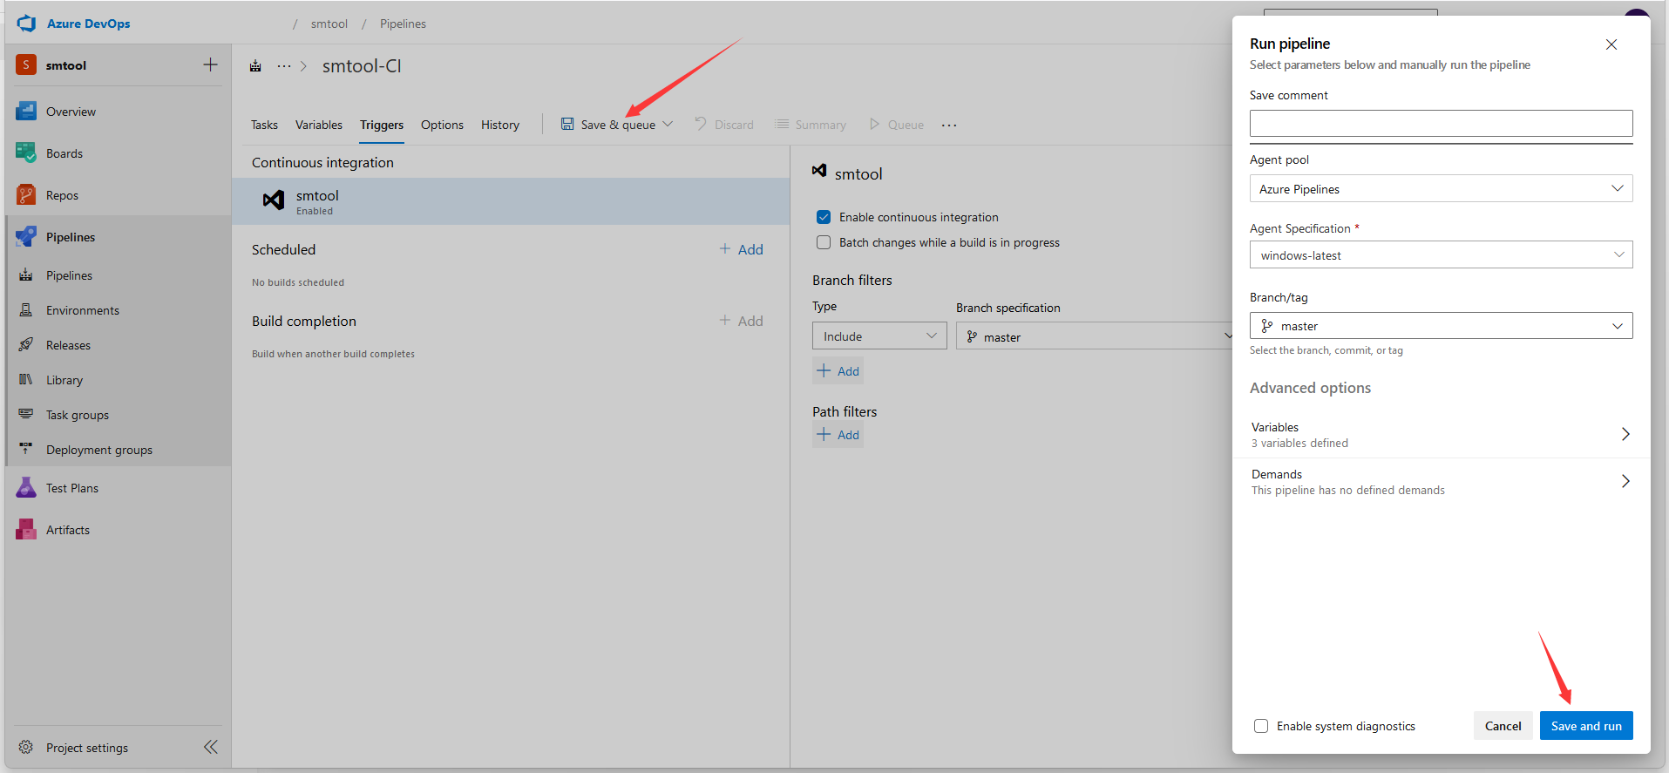Toggle Enable continuous integration checkbox
The image size is (1669, 773).
pos(824,217)
